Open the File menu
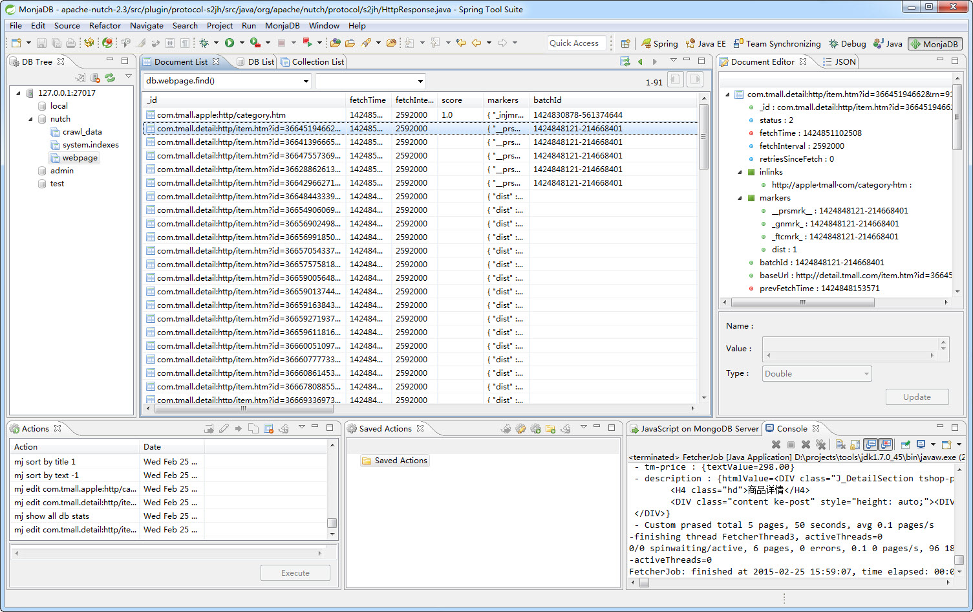Image resolution: width=973 pixels, height=612 pixels. (x=16, y=26)
